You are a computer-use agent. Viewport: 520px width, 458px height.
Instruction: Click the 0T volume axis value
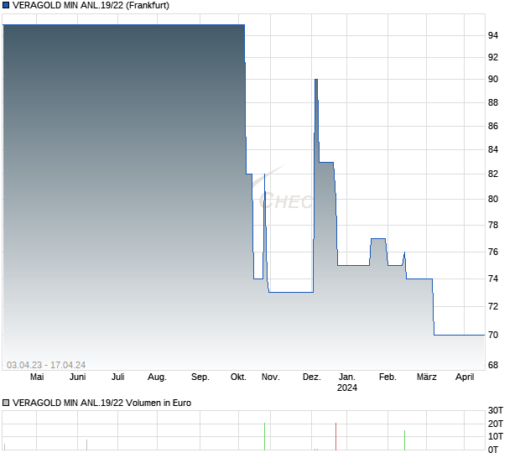coord(493,450)
